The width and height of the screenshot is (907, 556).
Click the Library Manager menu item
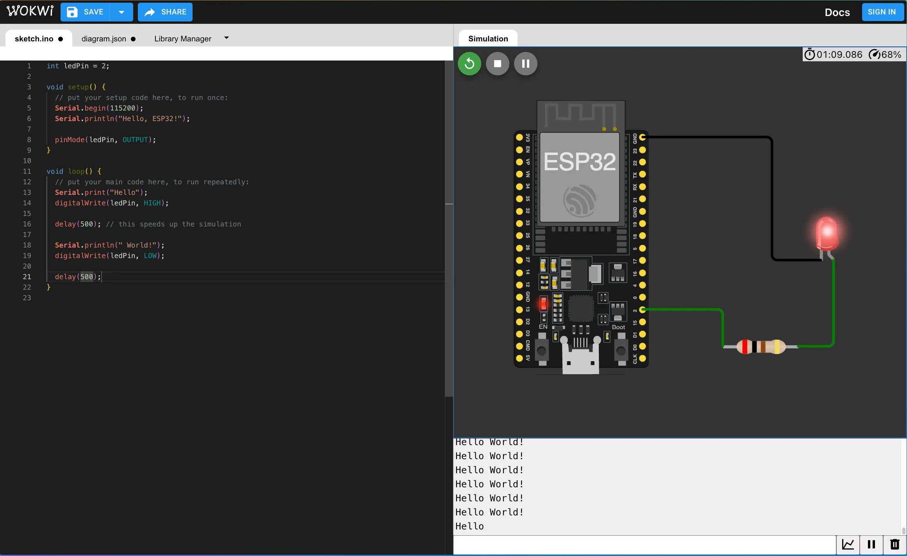182,39
